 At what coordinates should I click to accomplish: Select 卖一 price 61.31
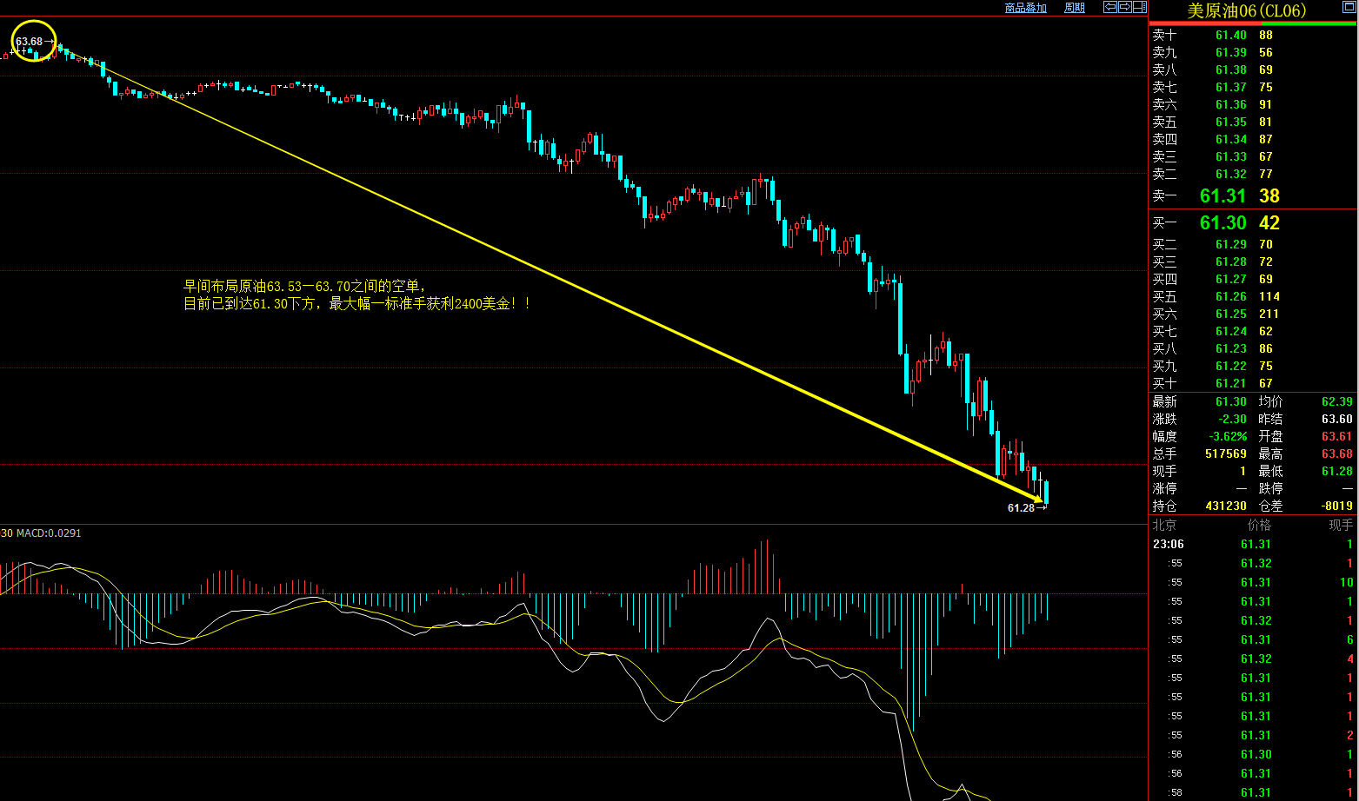coord(1222,196)
